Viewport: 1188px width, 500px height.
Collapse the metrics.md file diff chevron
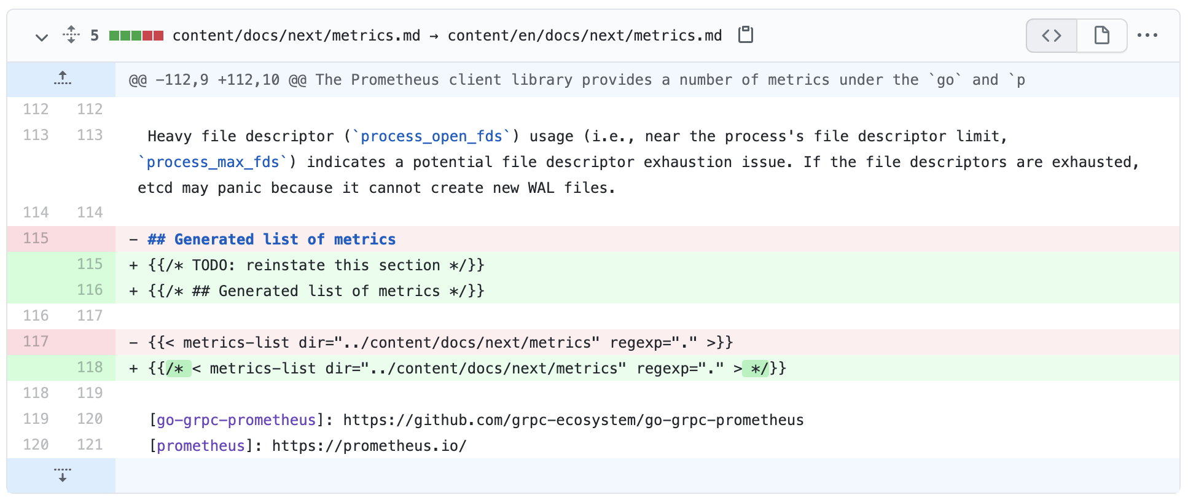pyautogui.click(x=41, y=37)
